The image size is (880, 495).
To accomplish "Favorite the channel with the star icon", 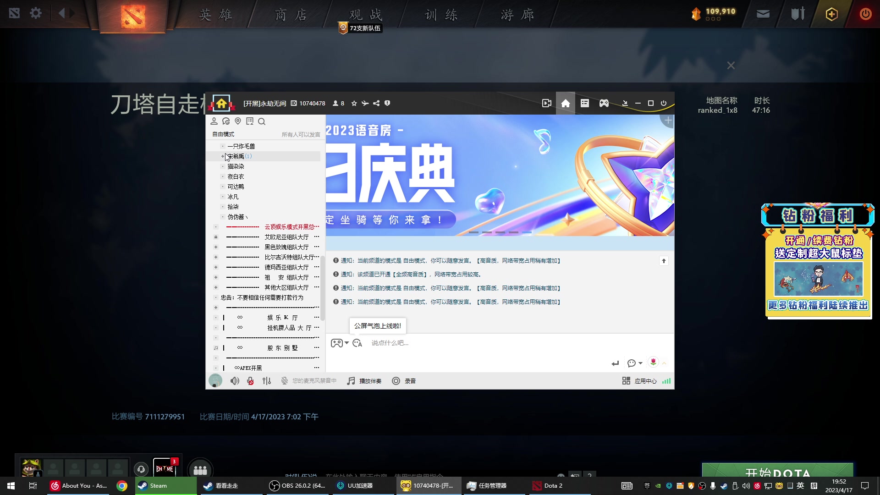I will click(353, 103).
